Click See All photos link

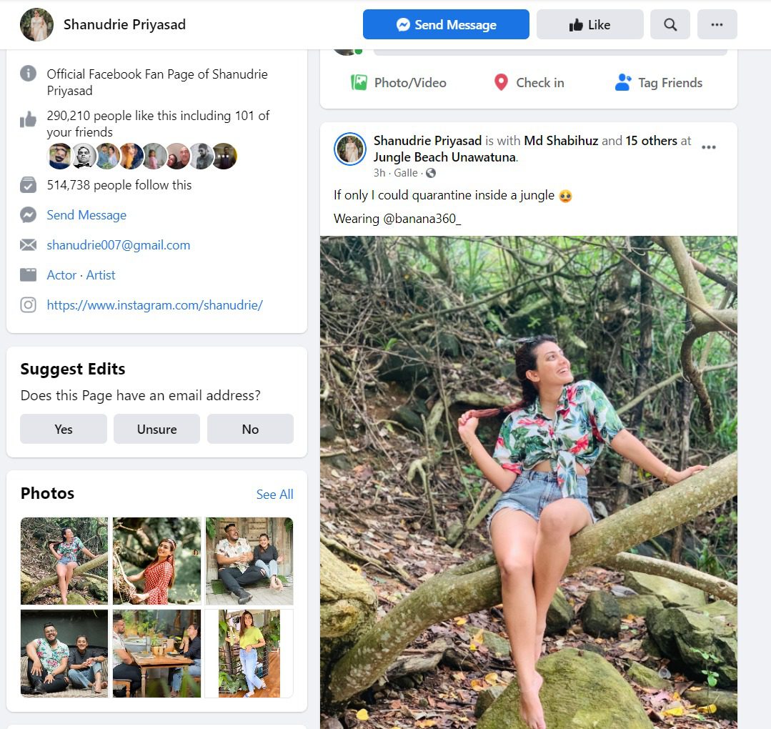pos(274,495)
